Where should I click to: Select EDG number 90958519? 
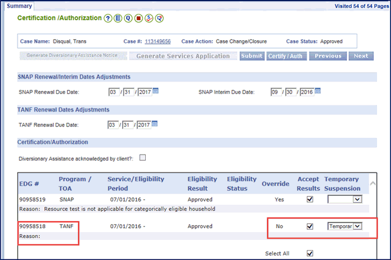coord(32,200)
